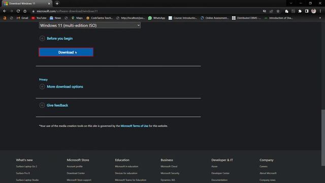Screen dimensions: 325x183
Task: Open Microsoft Store support footer link
Action: (x=79, y=180)
